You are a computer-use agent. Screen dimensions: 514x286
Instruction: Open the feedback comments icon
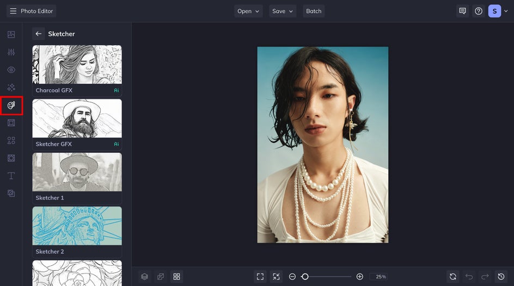(462, 11)
